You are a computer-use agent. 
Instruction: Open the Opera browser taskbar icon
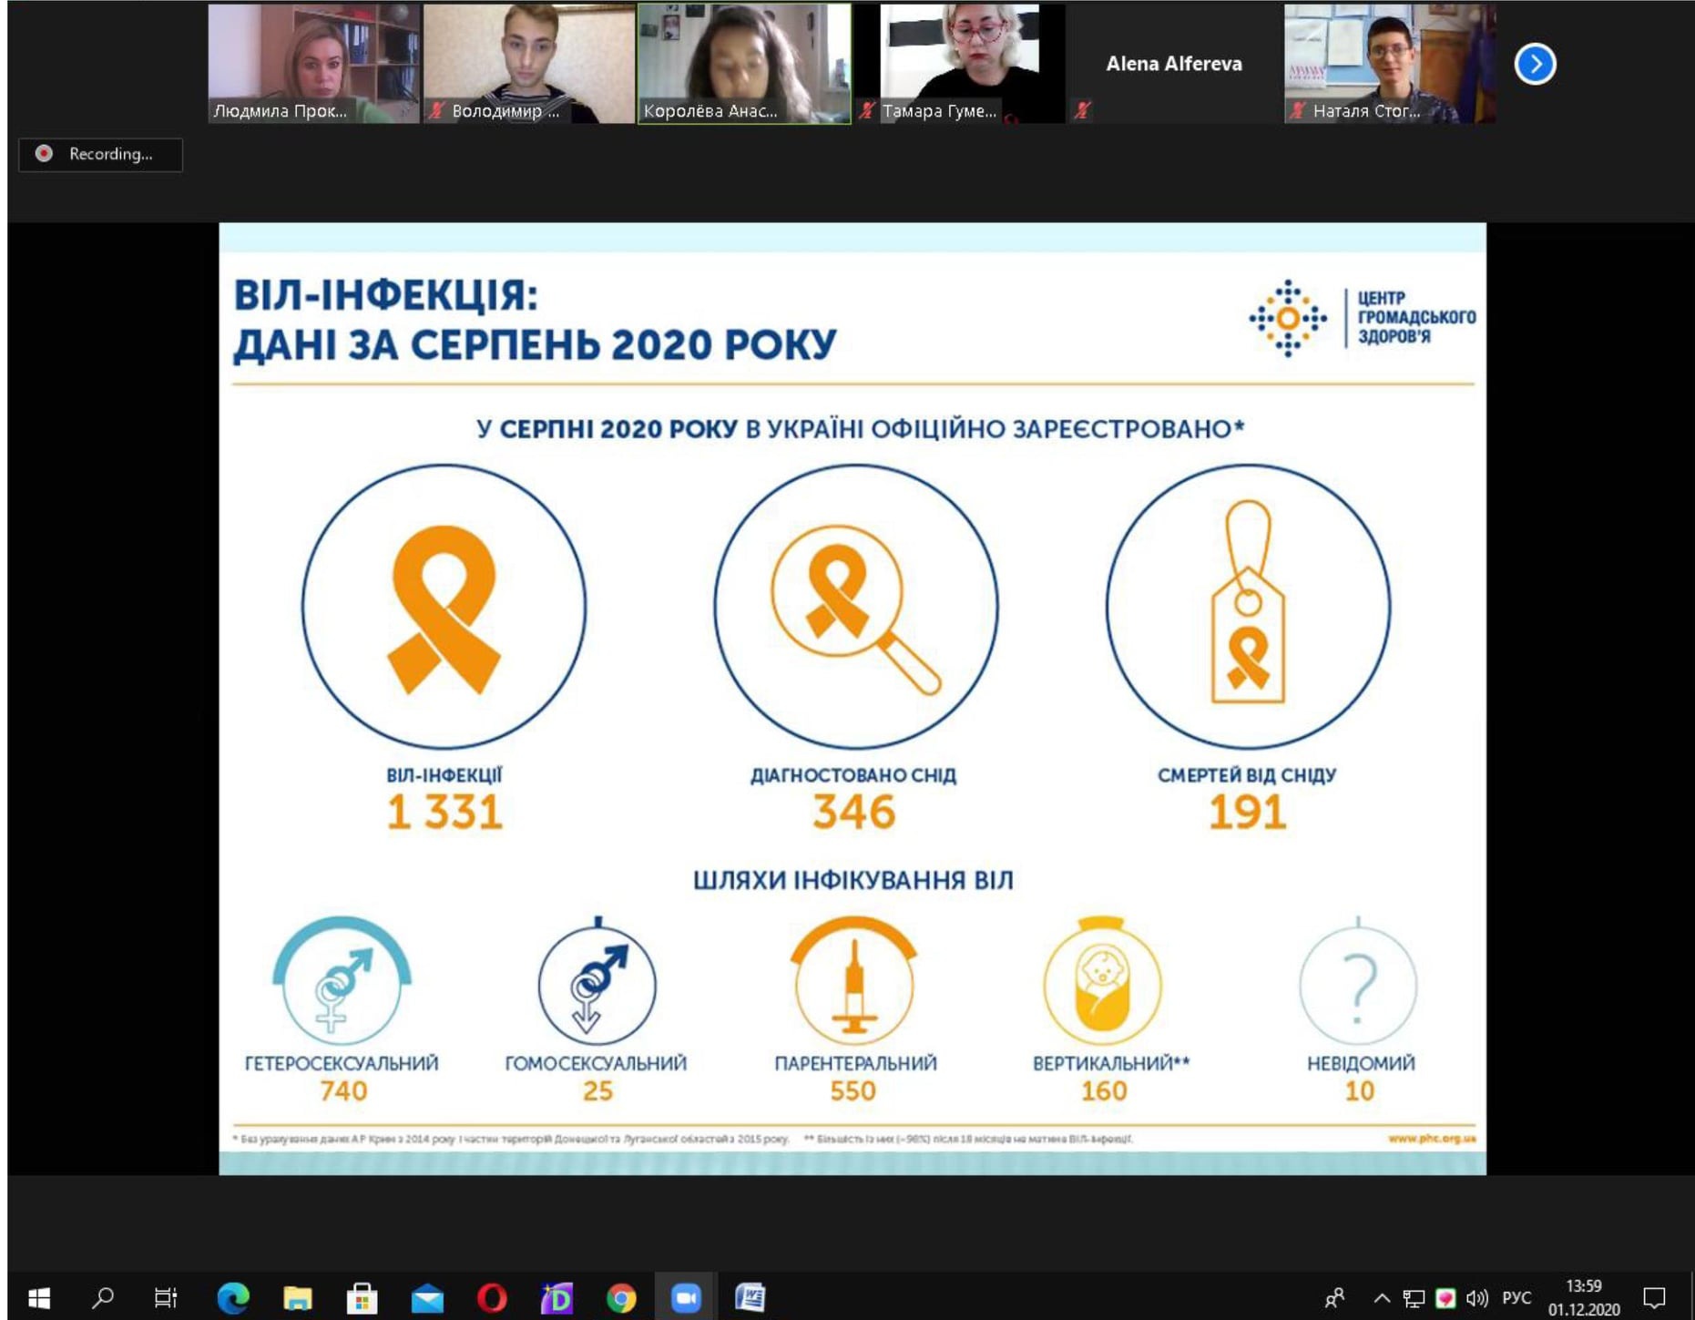pyautogui.click(x=492, y=1297)
